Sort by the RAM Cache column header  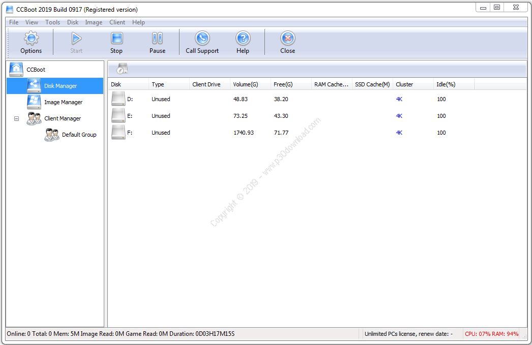pyautogui.click(x=332, y=84)
